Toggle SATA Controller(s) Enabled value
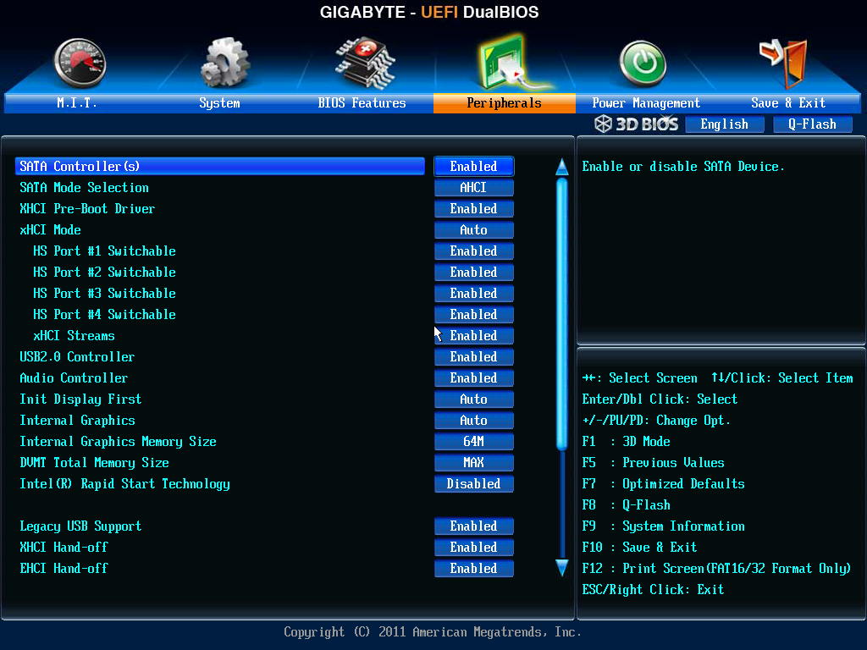Viewport: 867px width, 650px height. click(x=474, y=167)
